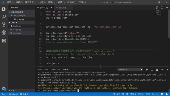Change encoding via UTF-8 status item

pos(141,94)
